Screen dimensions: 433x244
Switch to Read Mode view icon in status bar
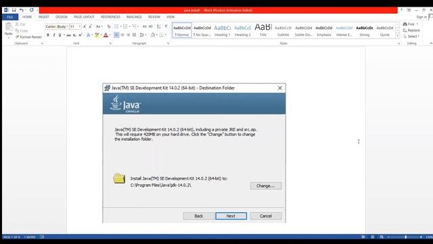[x=363, y=237]
